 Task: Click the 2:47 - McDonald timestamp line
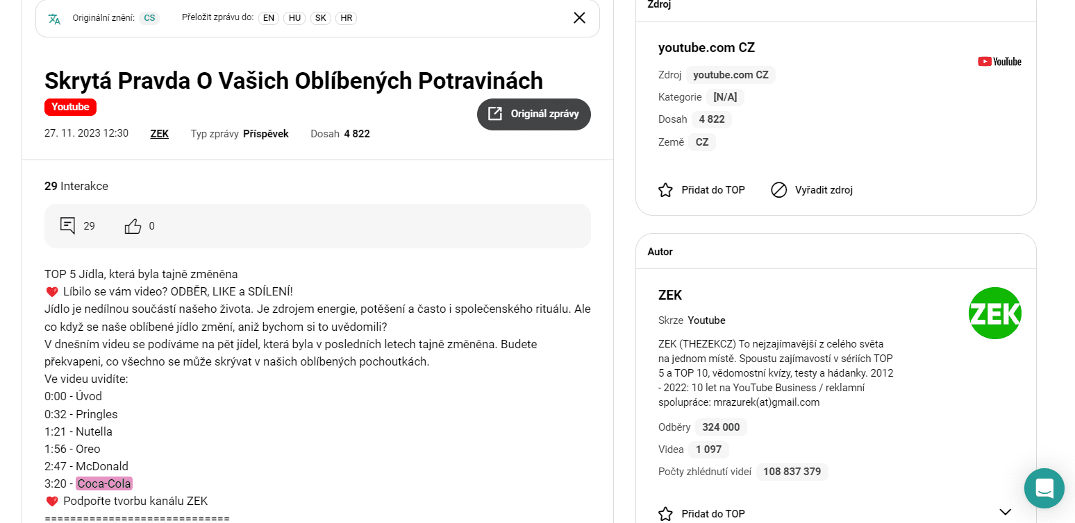86,466
